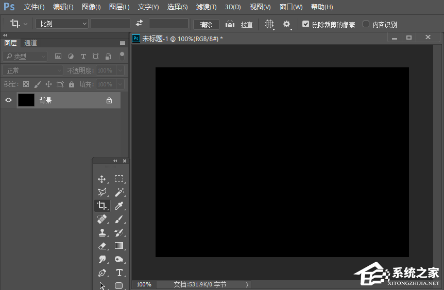
Task: Open the 滤镜(T) menu
Action: click(x=206, y=7)
